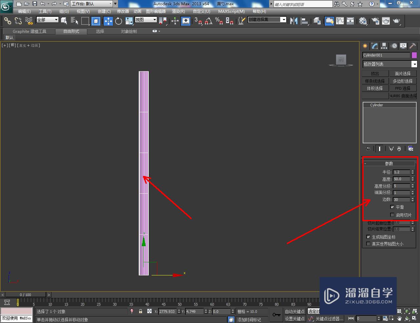Open the 渲染(R) menu

coord(178,11)
